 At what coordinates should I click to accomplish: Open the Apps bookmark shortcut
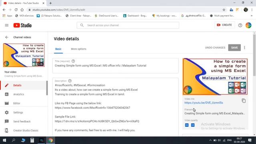click(8, 16)
